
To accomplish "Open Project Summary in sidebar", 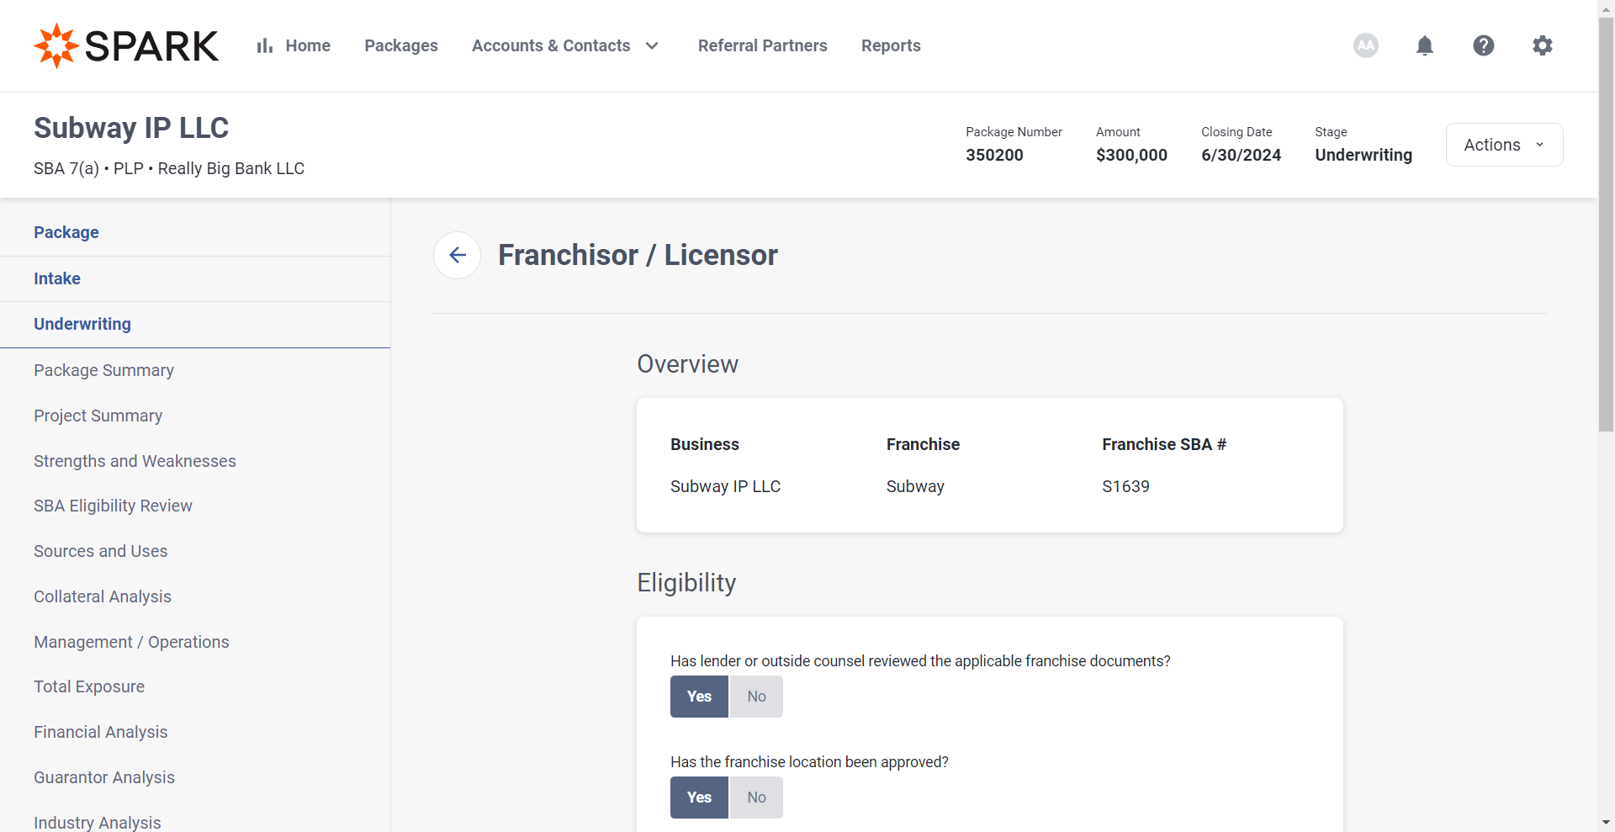I will (98, 416).
